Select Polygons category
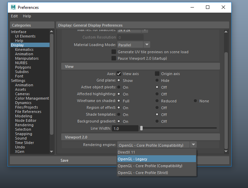Viewport: 248px width, 188px height. coord(23,67)
